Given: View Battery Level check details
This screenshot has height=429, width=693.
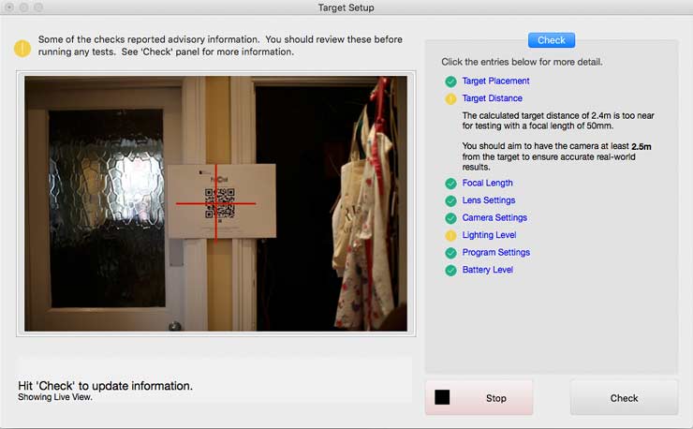Looking at the screenshot, I should pyautogui.click(x=488, y=270).
